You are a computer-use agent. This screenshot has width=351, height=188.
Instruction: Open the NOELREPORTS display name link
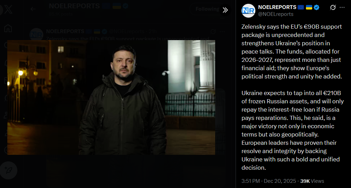pos(277,7)
